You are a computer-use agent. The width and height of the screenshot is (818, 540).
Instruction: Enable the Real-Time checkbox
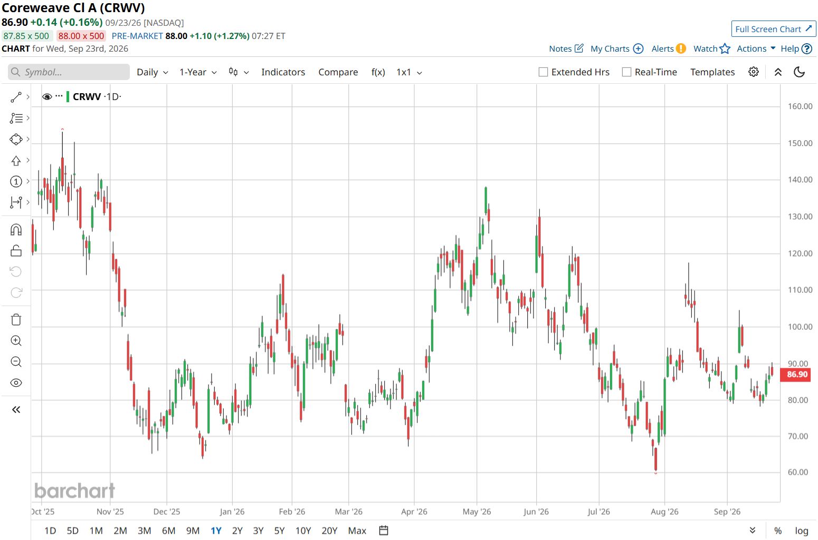tap(626, 72)
